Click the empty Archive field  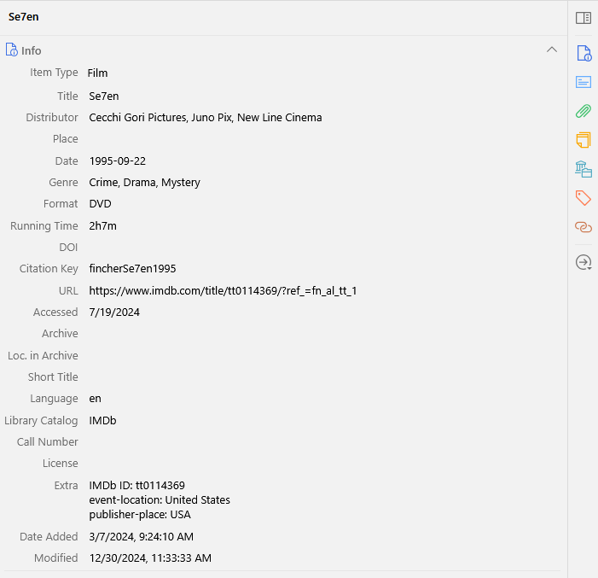pyautogui.click(x=324, y=334)
